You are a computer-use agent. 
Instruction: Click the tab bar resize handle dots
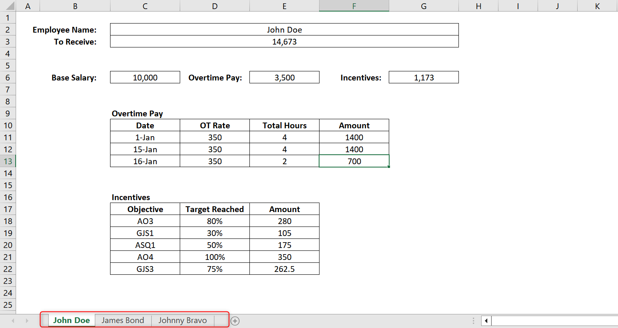pyautogui.click(x=473, y=321)
